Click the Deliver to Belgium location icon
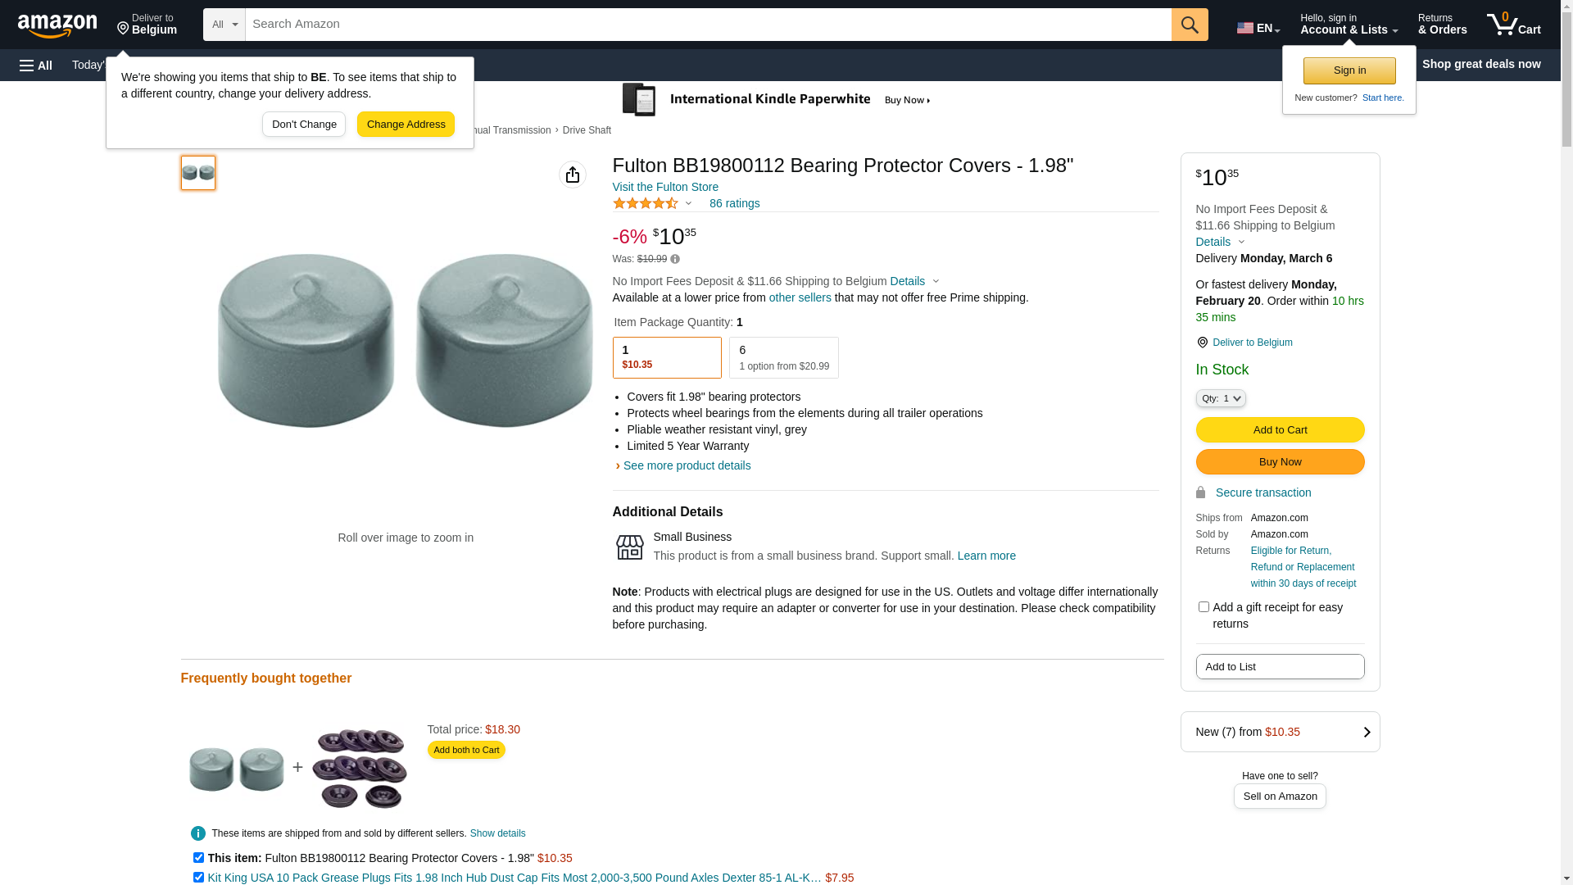The image size is (1573, 885). [1202, 343]
